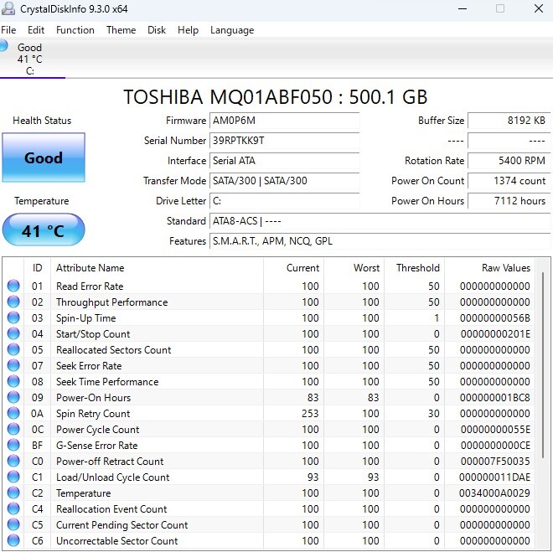Click the status orb beside G-Sense Error Rate
Image resolution: width=553 pixels, height=552 pixels.
[13, 446]
